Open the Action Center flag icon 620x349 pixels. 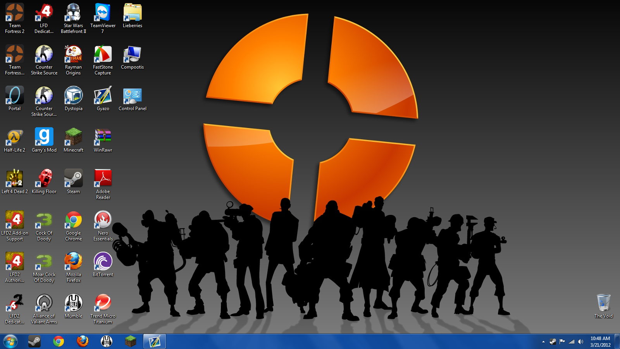(562, 342)
